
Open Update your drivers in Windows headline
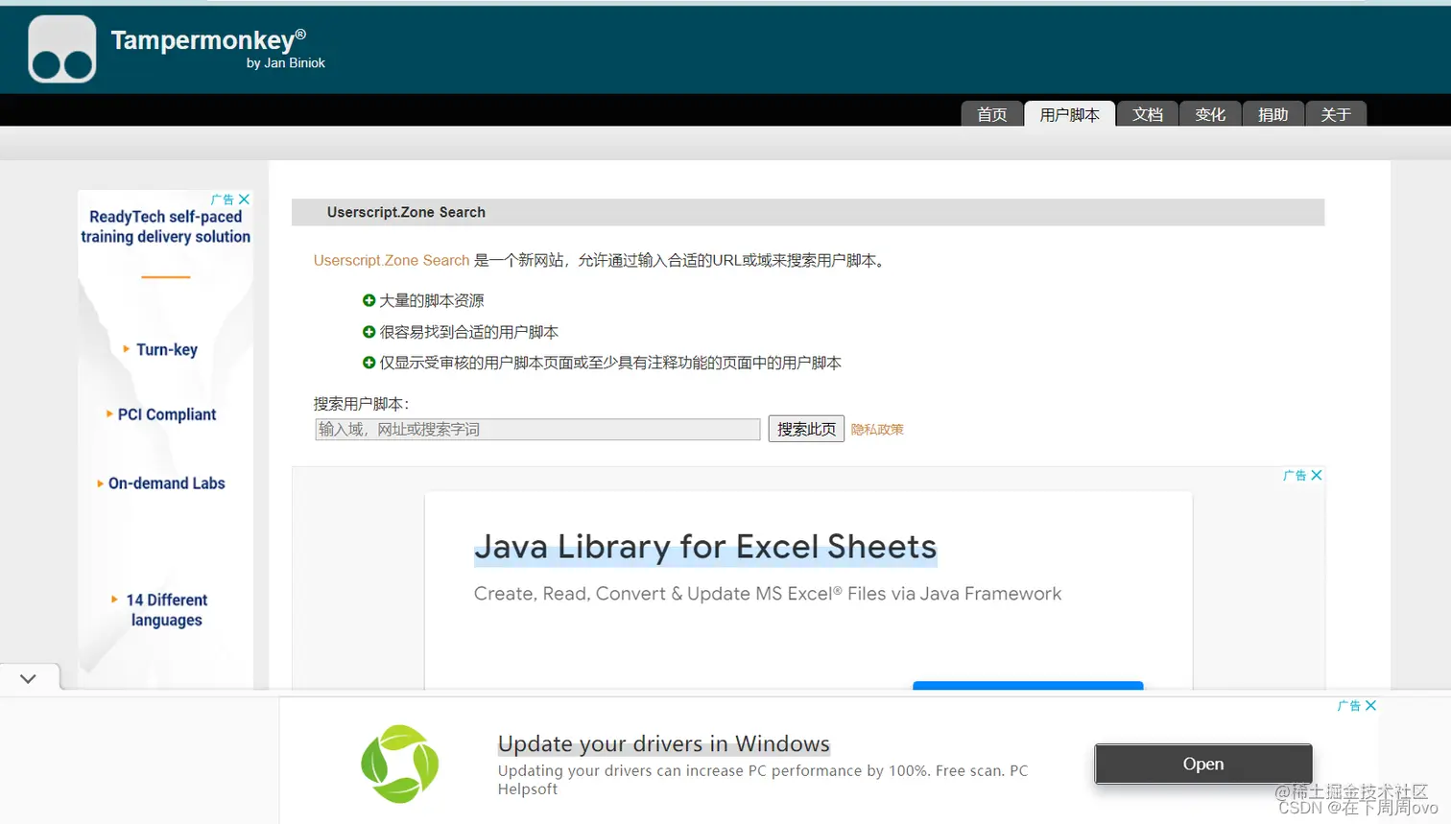pyautogui.click(x=664, y=743)
